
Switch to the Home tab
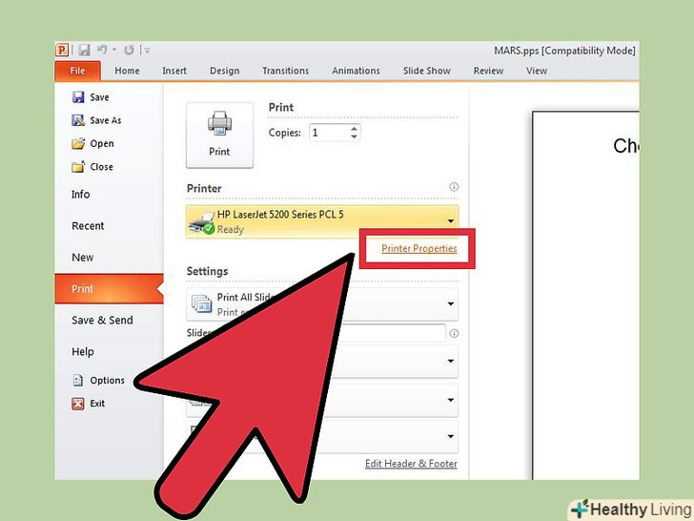tap(127, 71)
